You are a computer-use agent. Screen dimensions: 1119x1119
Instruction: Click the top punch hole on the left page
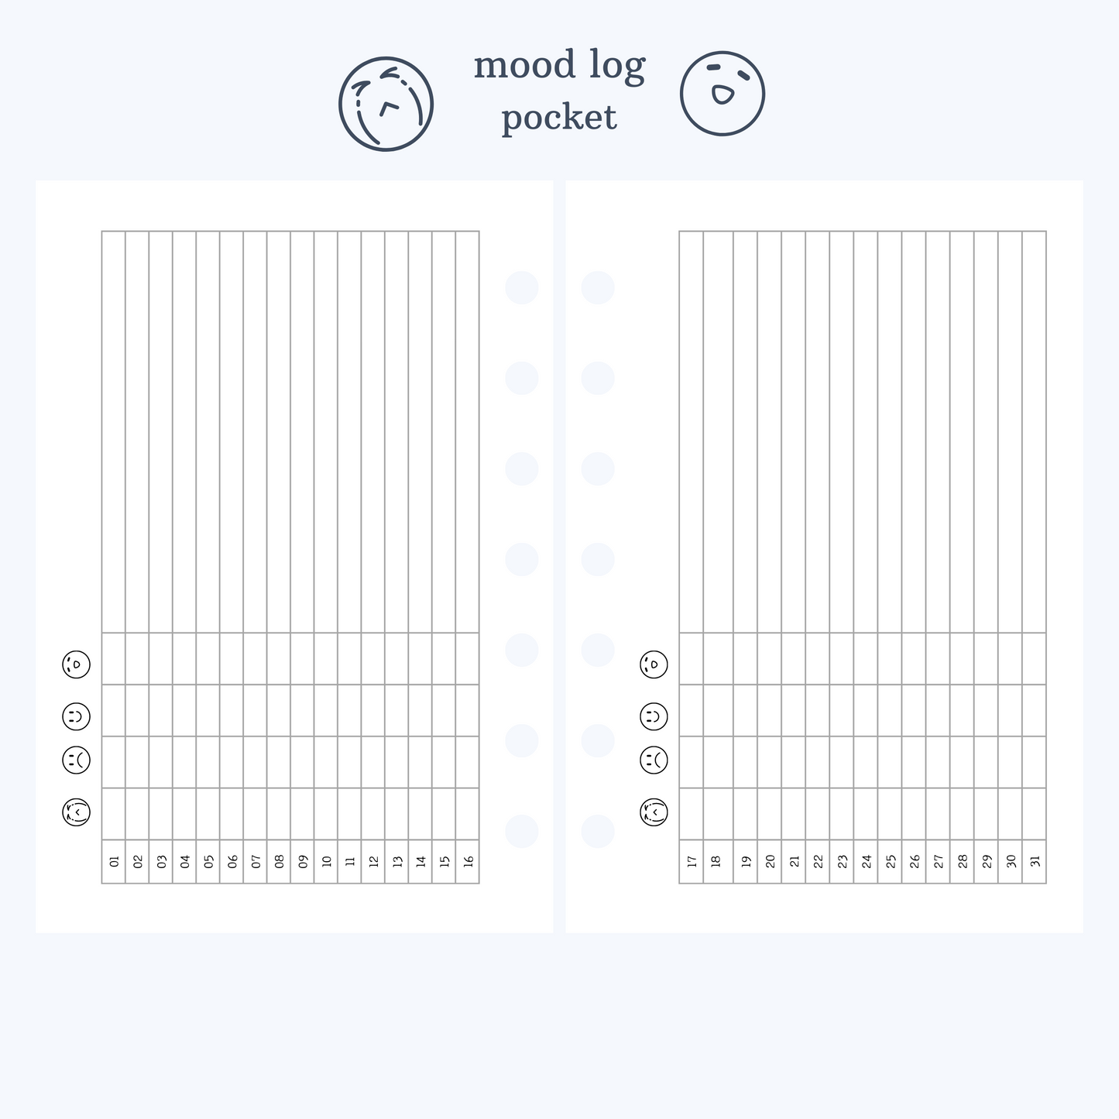[x=522, y=288]
